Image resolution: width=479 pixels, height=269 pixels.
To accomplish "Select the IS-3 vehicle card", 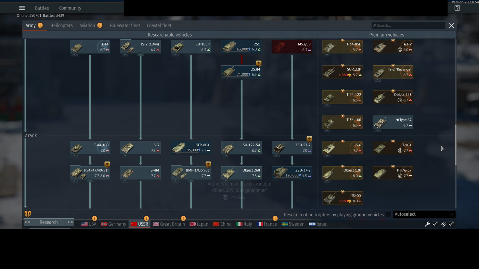I will (x=140, y=148).
